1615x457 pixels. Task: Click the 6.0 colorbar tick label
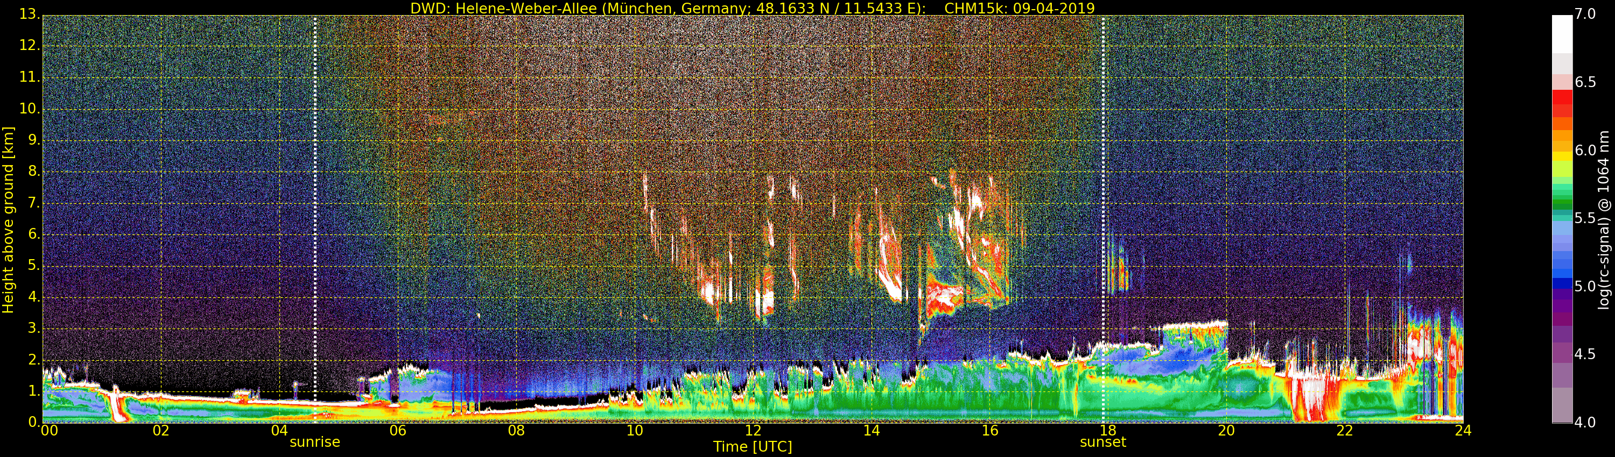pos(1585,150)
